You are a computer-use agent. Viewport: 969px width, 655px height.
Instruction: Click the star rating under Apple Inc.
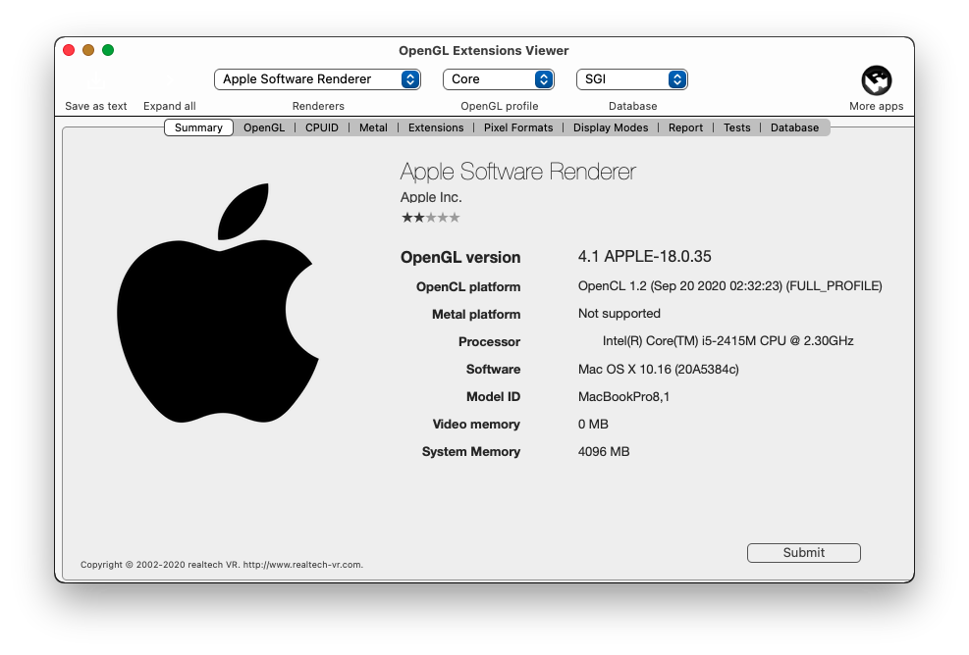point(431,218)
